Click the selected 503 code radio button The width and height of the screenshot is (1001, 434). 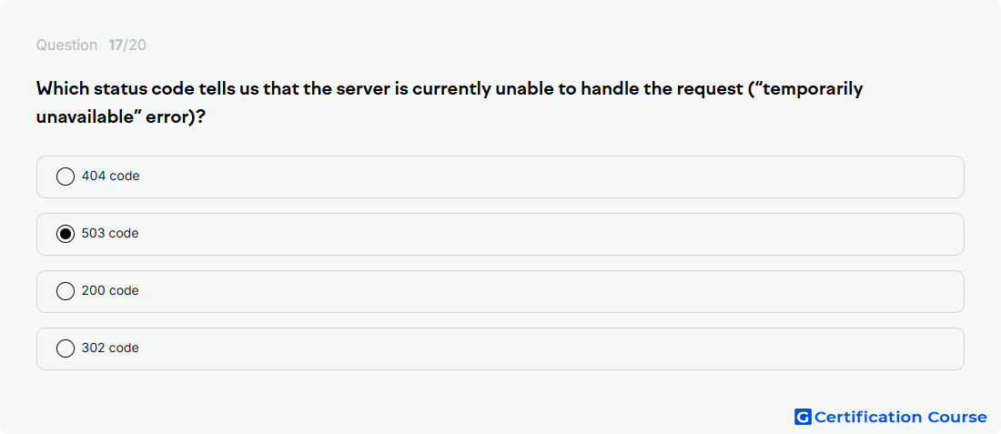(66, 234)
